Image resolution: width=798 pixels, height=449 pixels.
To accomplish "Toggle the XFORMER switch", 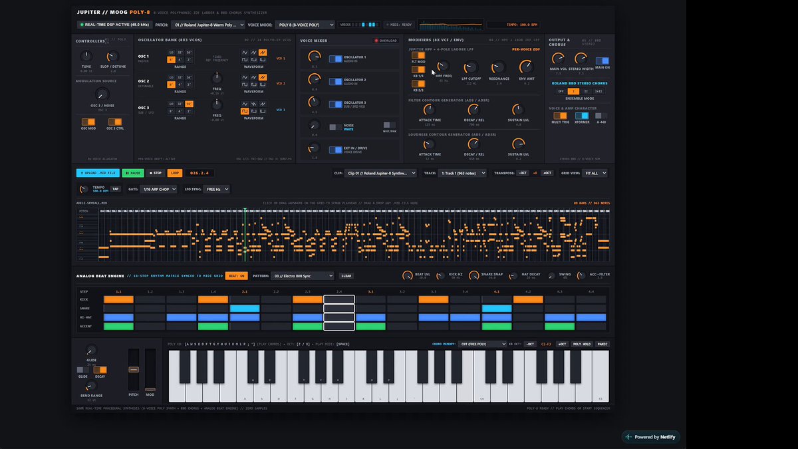I will 582,116.
